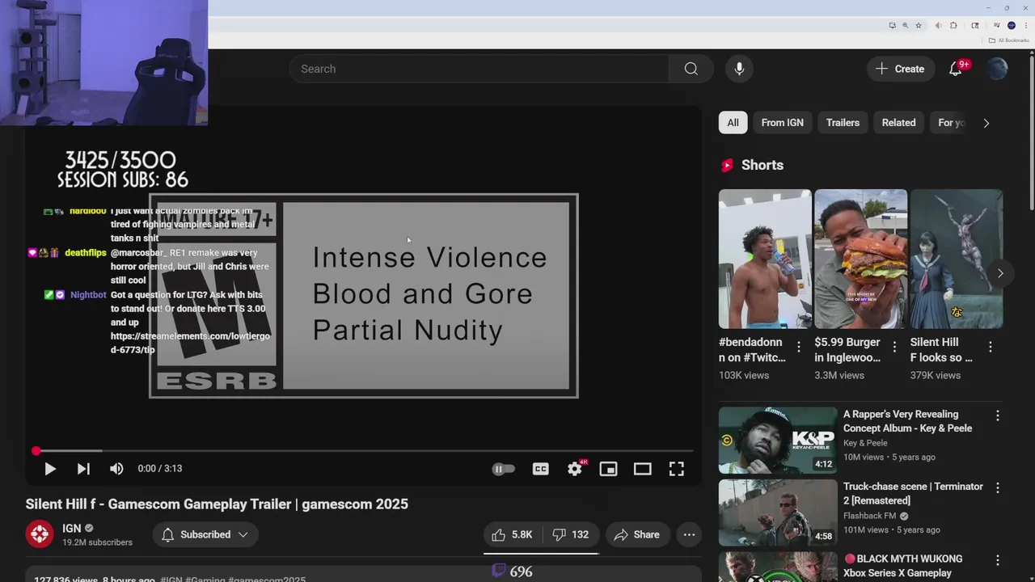Viewport: 1035px width, 582px height.
Task: Skip to next video in player
Action: click(x=83, y=469)
